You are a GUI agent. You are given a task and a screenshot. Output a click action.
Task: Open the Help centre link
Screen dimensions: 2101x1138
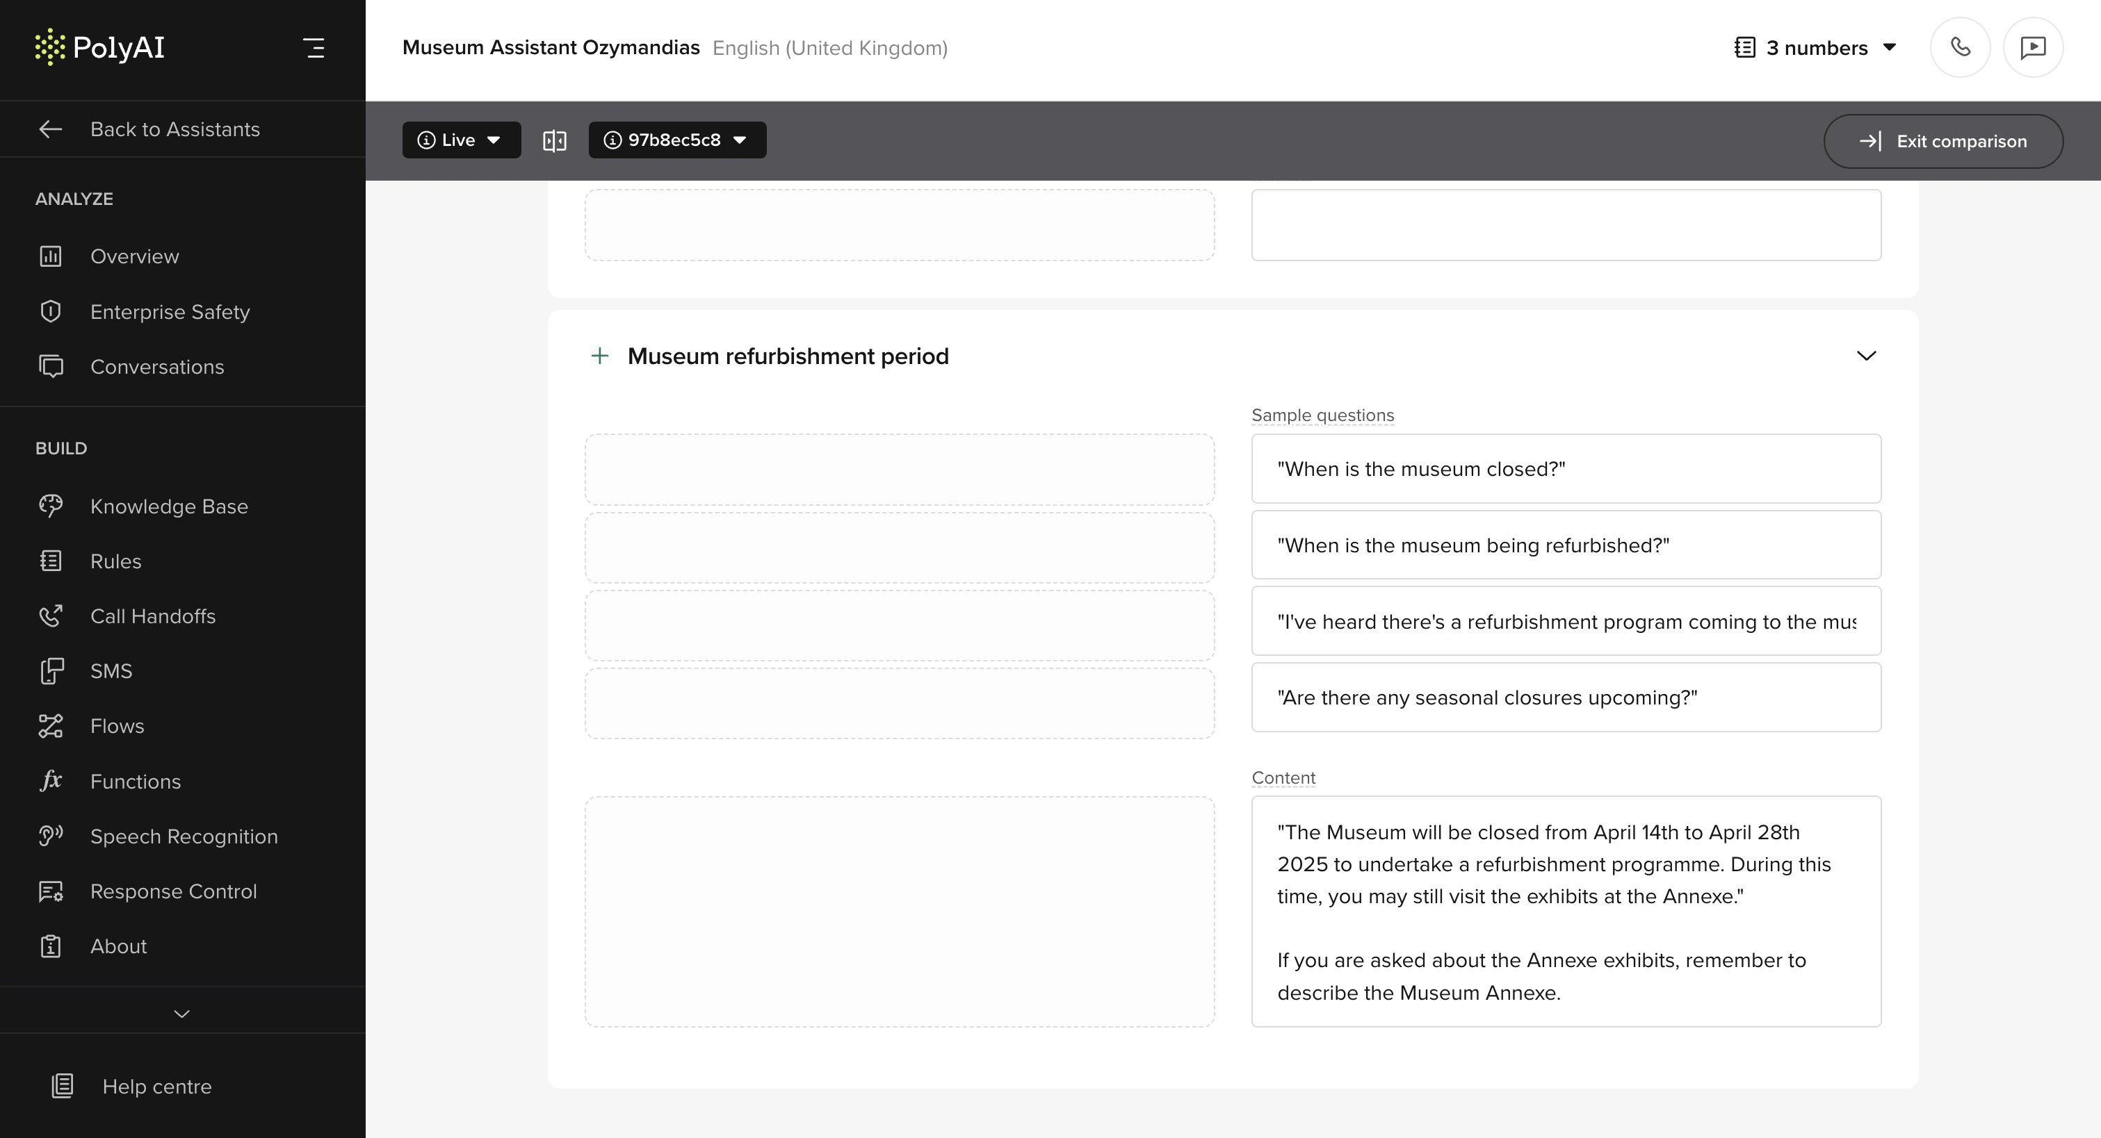click(156, 1086)
